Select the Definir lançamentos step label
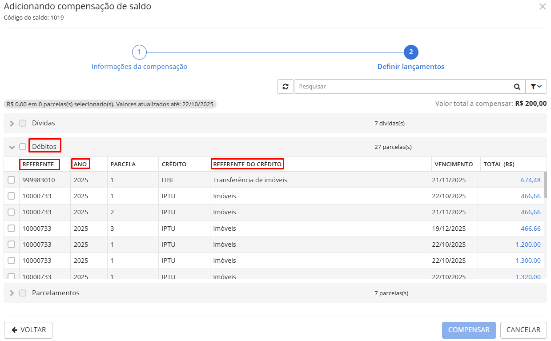551x341 pixels. tap(410, 67)
